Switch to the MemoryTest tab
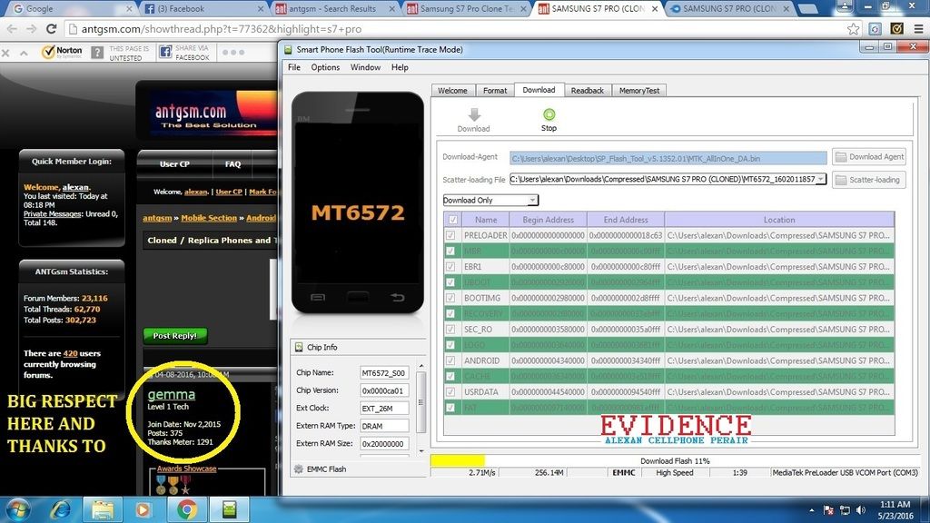 [639, 90]
